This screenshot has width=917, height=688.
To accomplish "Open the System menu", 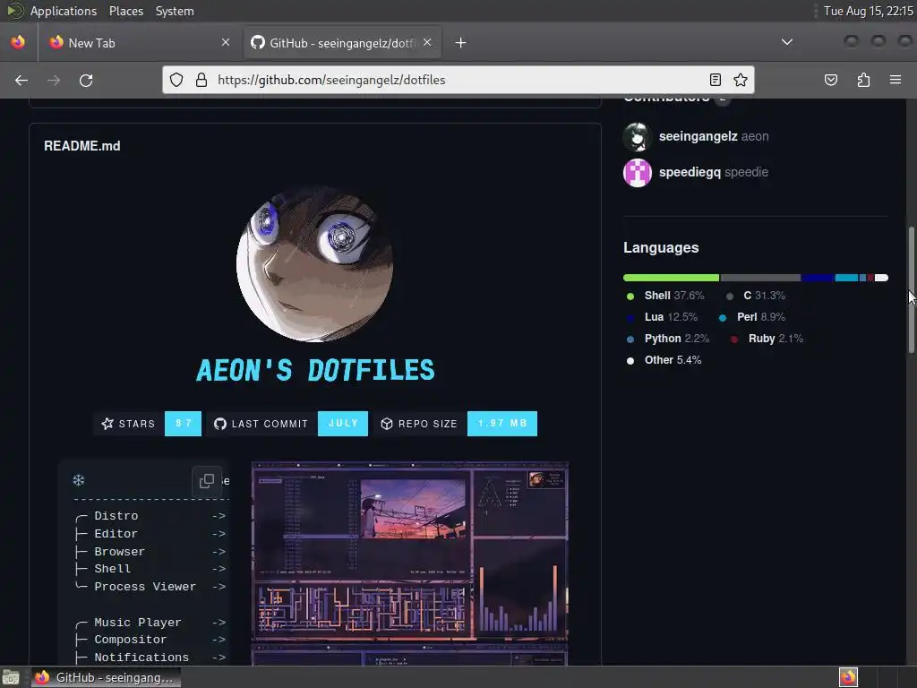I will point(175,11).
